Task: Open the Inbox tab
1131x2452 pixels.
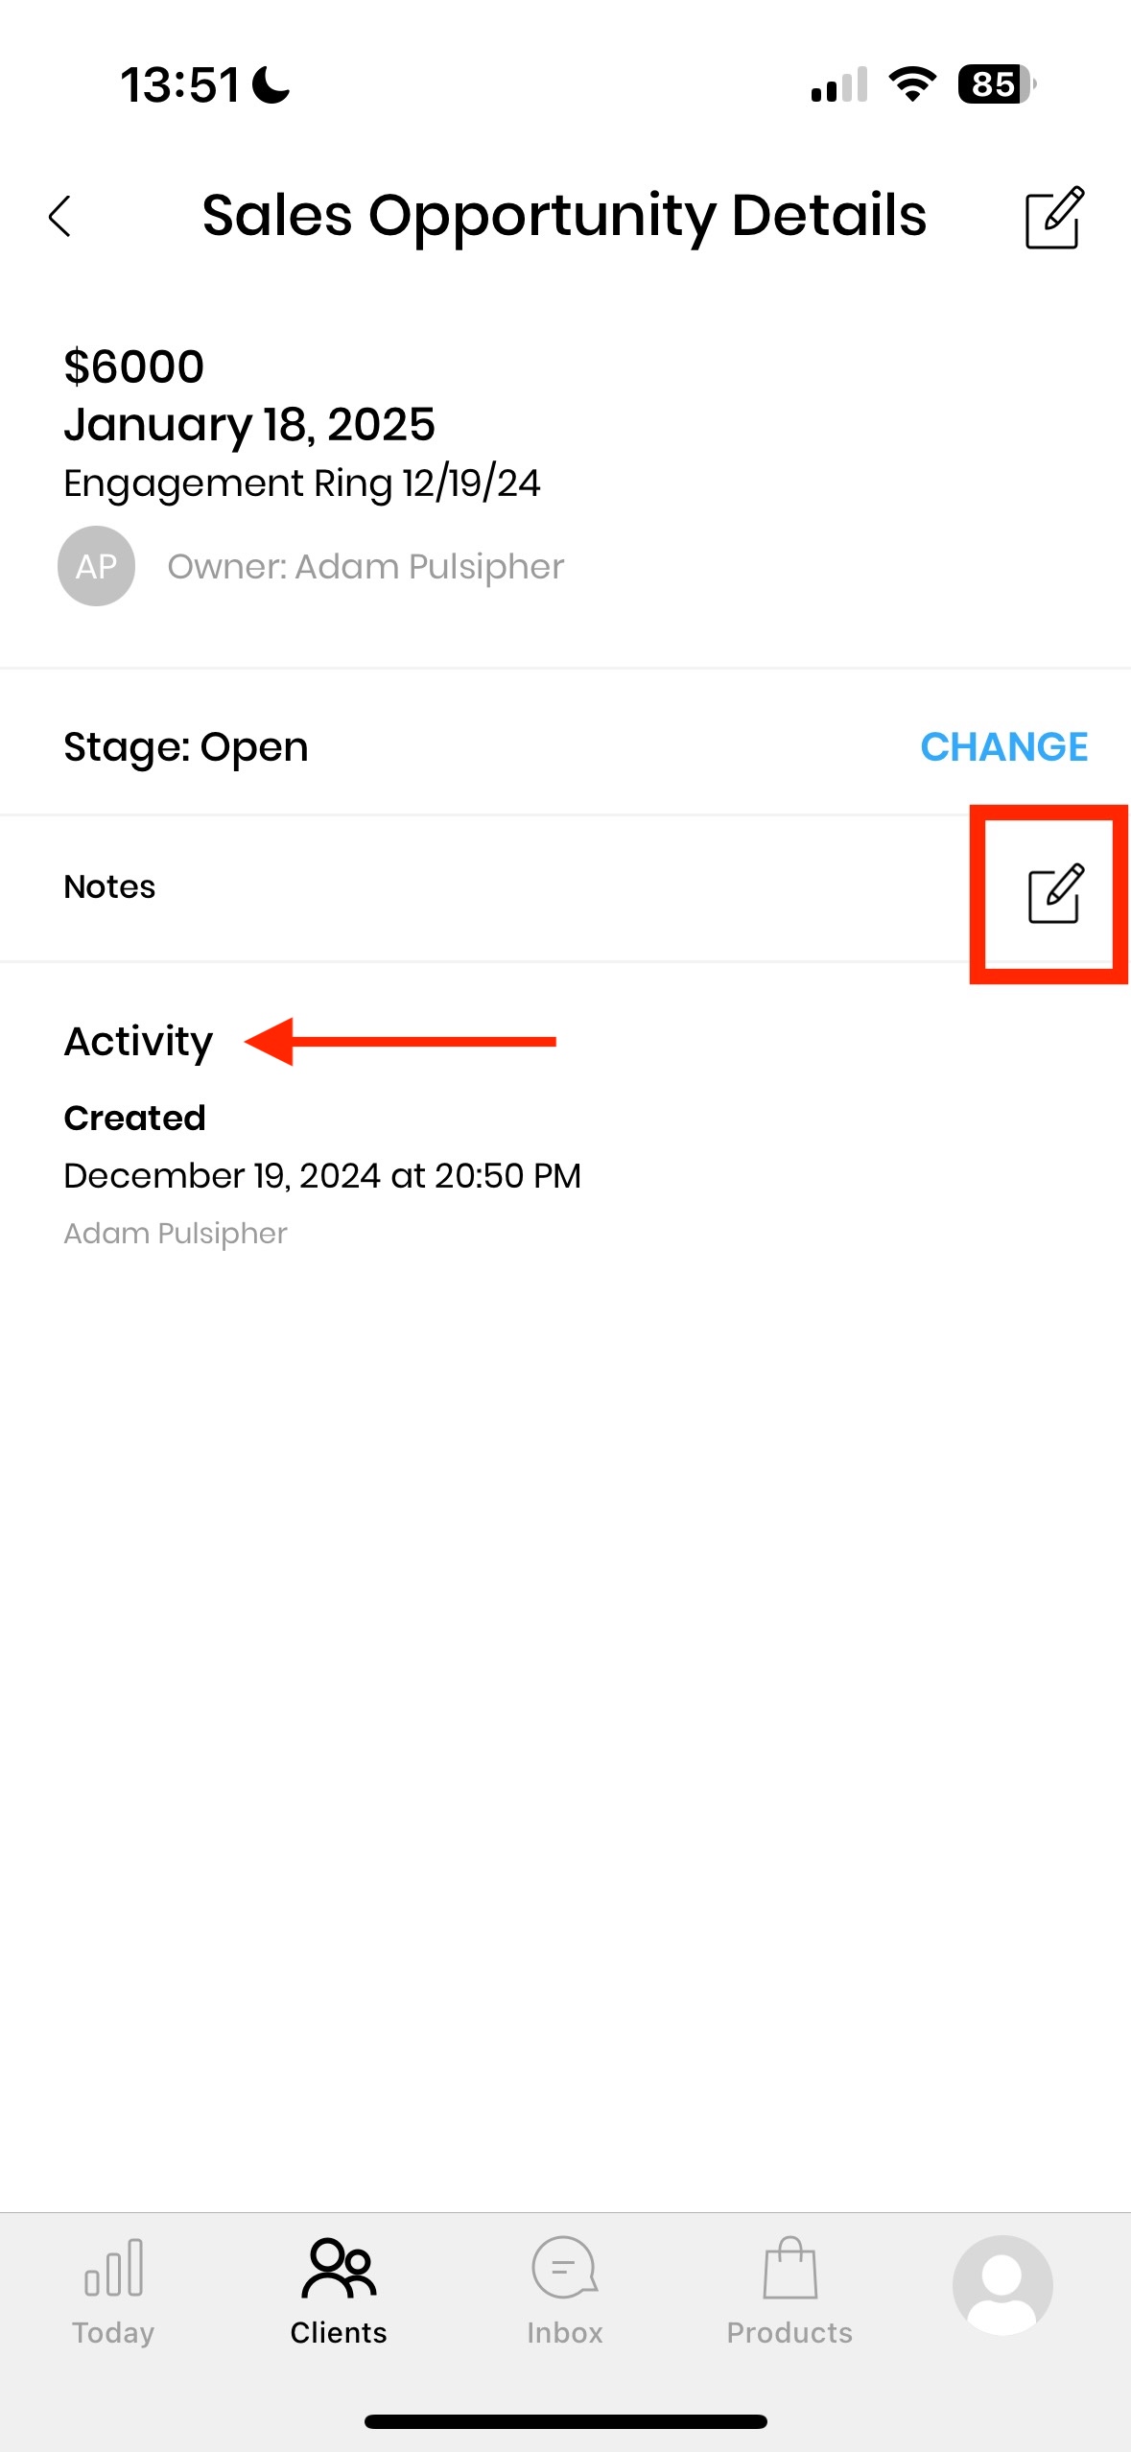Action: 564,2291
